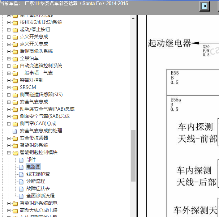The width and height of the screenshot is (219, 217).
Task: Click document icon next to 线束端护套
Action: click(x=21, y=174)
